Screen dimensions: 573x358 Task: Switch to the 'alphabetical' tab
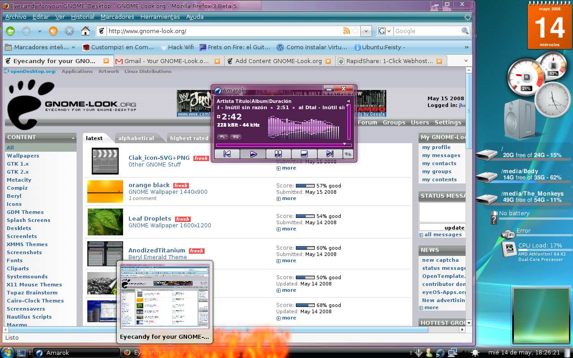(x=137, y=138)
